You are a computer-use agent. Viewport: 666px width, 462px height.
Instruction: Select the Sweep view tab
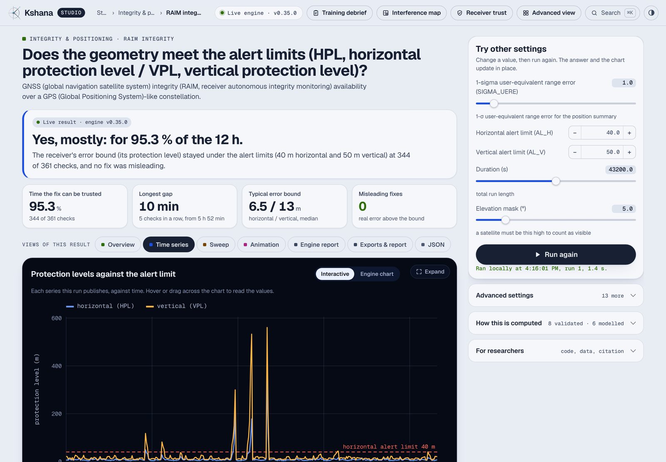point(216,245)
